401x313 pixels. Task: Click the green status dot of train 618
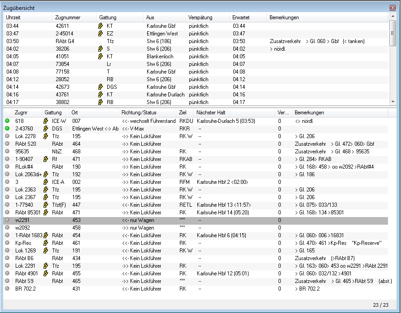(x=7, y=121)
